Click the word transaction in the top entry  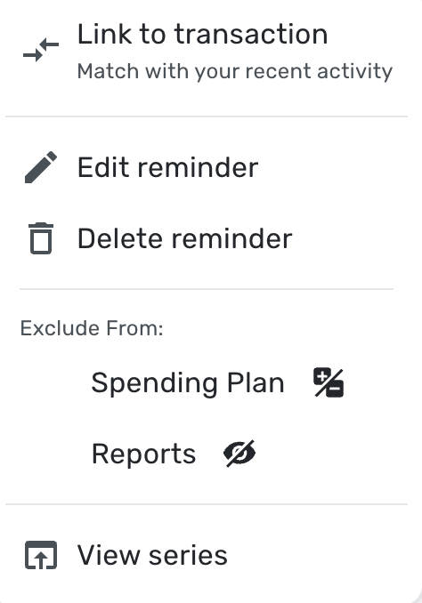(251, 34)
